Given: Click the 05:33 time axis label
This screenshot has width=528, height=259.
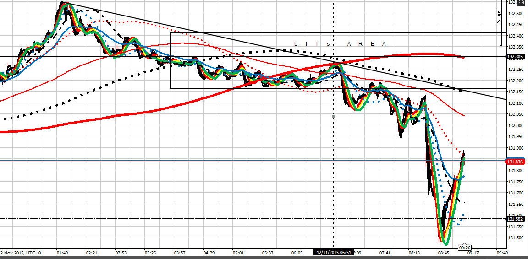Looking at the screenshot, I should [267, 252].
